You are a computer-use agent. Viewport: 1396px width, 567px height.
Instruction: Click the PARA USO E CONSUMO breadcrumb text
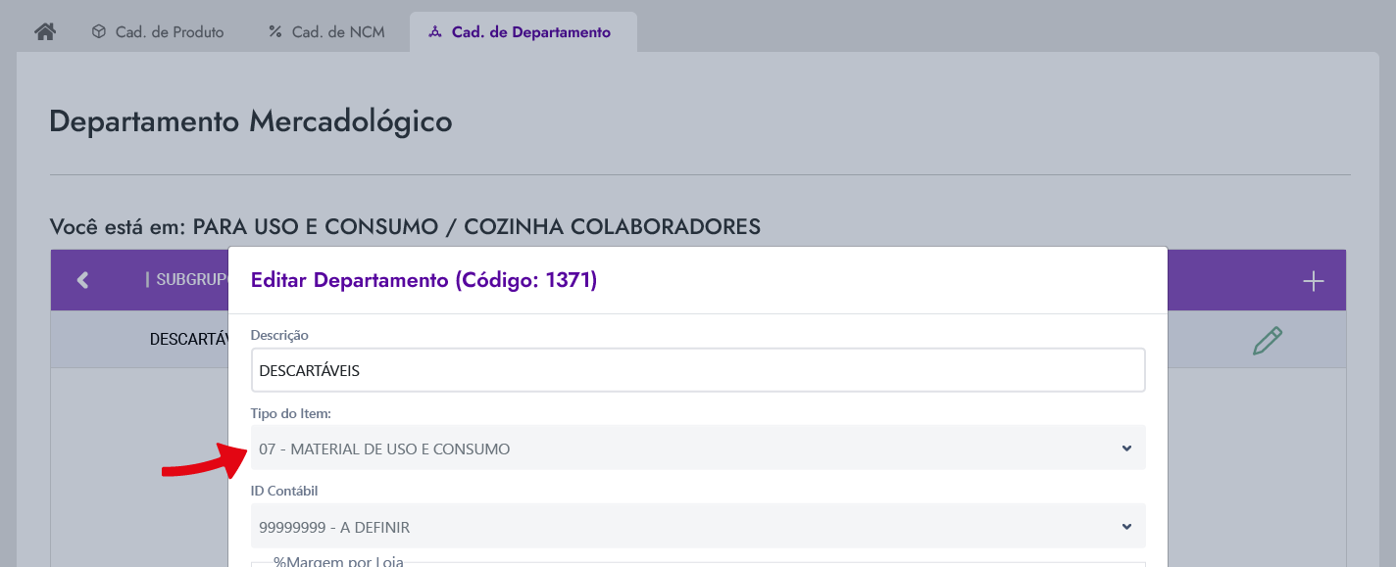pos(315,227)
